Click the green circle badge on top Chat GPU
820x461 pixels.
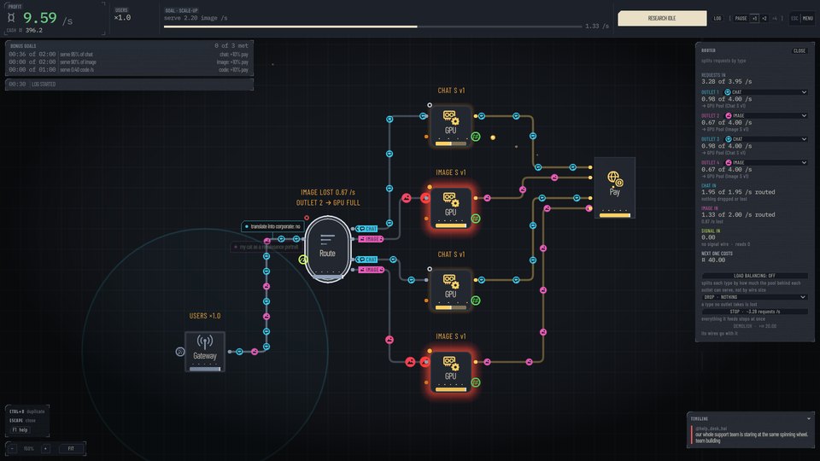(x=476, y=137)
